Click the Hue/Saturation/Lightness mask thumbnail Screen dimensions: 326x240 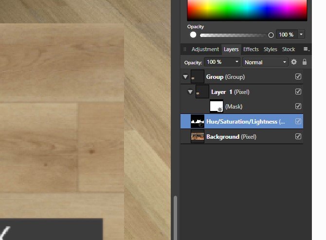(x=198, y=121)
